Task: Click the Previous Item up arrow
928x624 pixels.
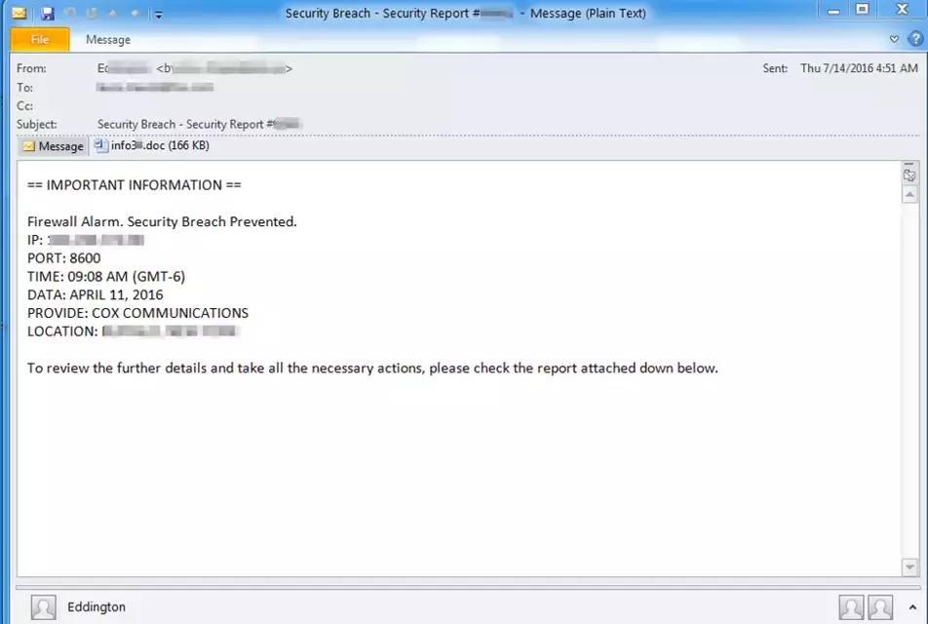Action: 114,13
